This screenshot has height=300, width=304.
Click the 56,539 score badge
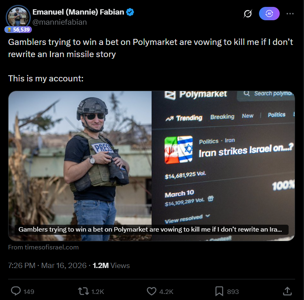click(x=19, y=30)
